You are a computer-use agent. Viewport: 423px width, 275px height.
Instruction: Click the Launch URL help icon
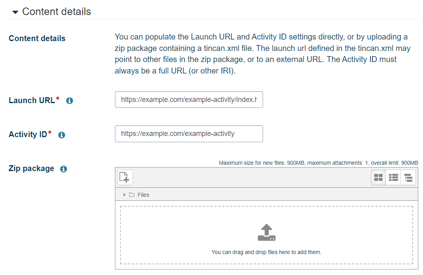coord(70,101)
